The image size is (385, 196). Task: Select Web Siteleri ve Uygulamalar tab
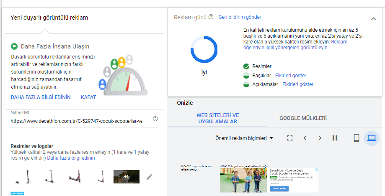pyautogui.click(x=217, y=118)
